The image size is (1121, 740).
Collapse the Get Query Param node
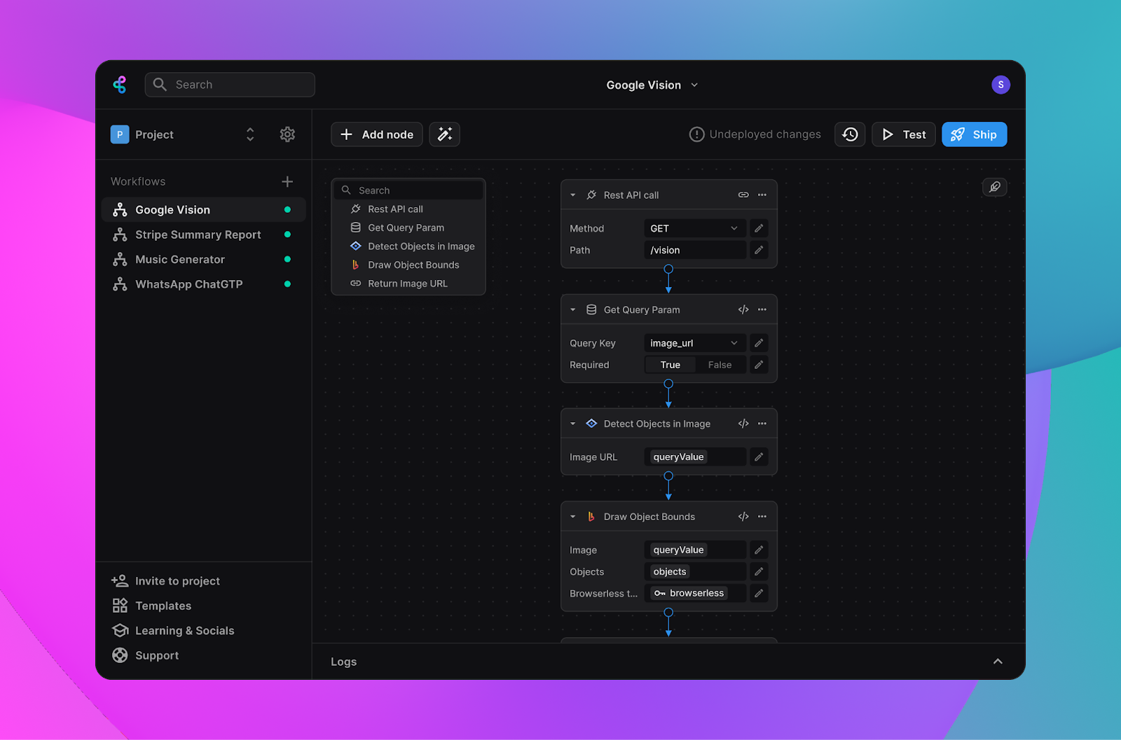572,309
